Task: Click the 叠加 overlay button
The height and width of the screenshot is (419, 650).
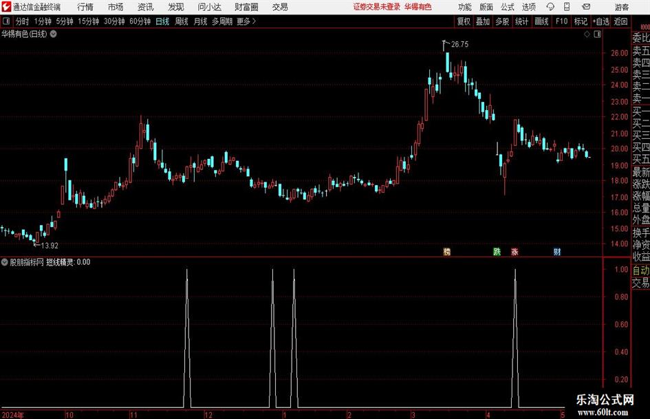Action: point(483,21)
